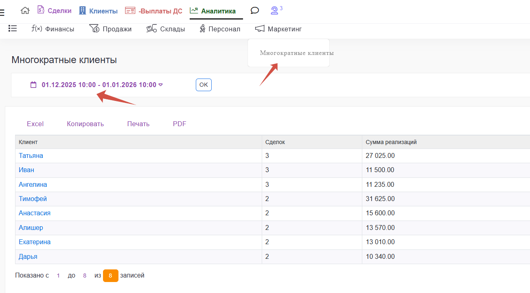Click the hamburger menu icon at top left
The width and height of the screenshot is (530, 293).
click(x=2, y=12)
